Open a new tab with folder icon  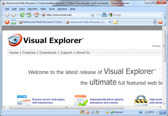click(115, 22)
